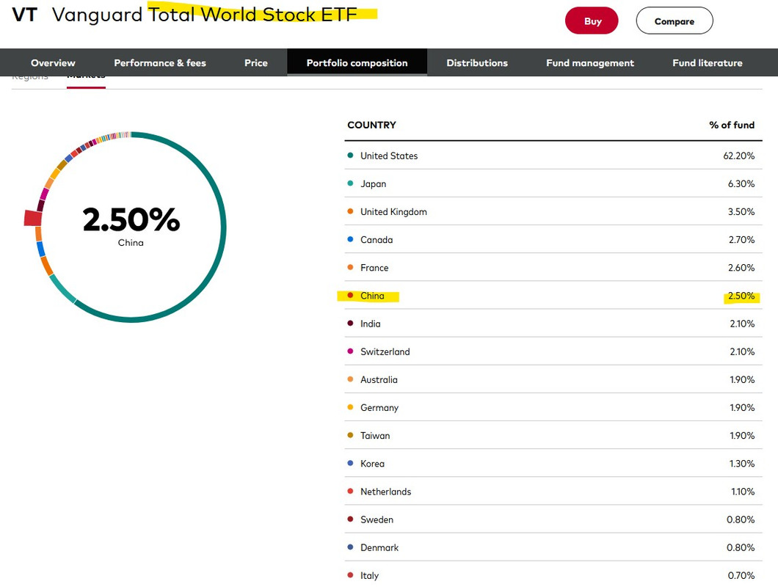Select the Germany row label
The image size is (778, 587).
(x=379, y=408)
